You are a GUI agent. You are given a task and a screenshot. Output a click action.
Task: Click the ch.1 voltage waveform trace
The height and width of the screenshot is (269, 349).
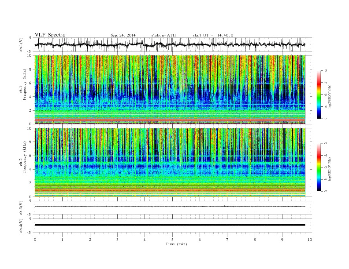[x=170, y=45]
